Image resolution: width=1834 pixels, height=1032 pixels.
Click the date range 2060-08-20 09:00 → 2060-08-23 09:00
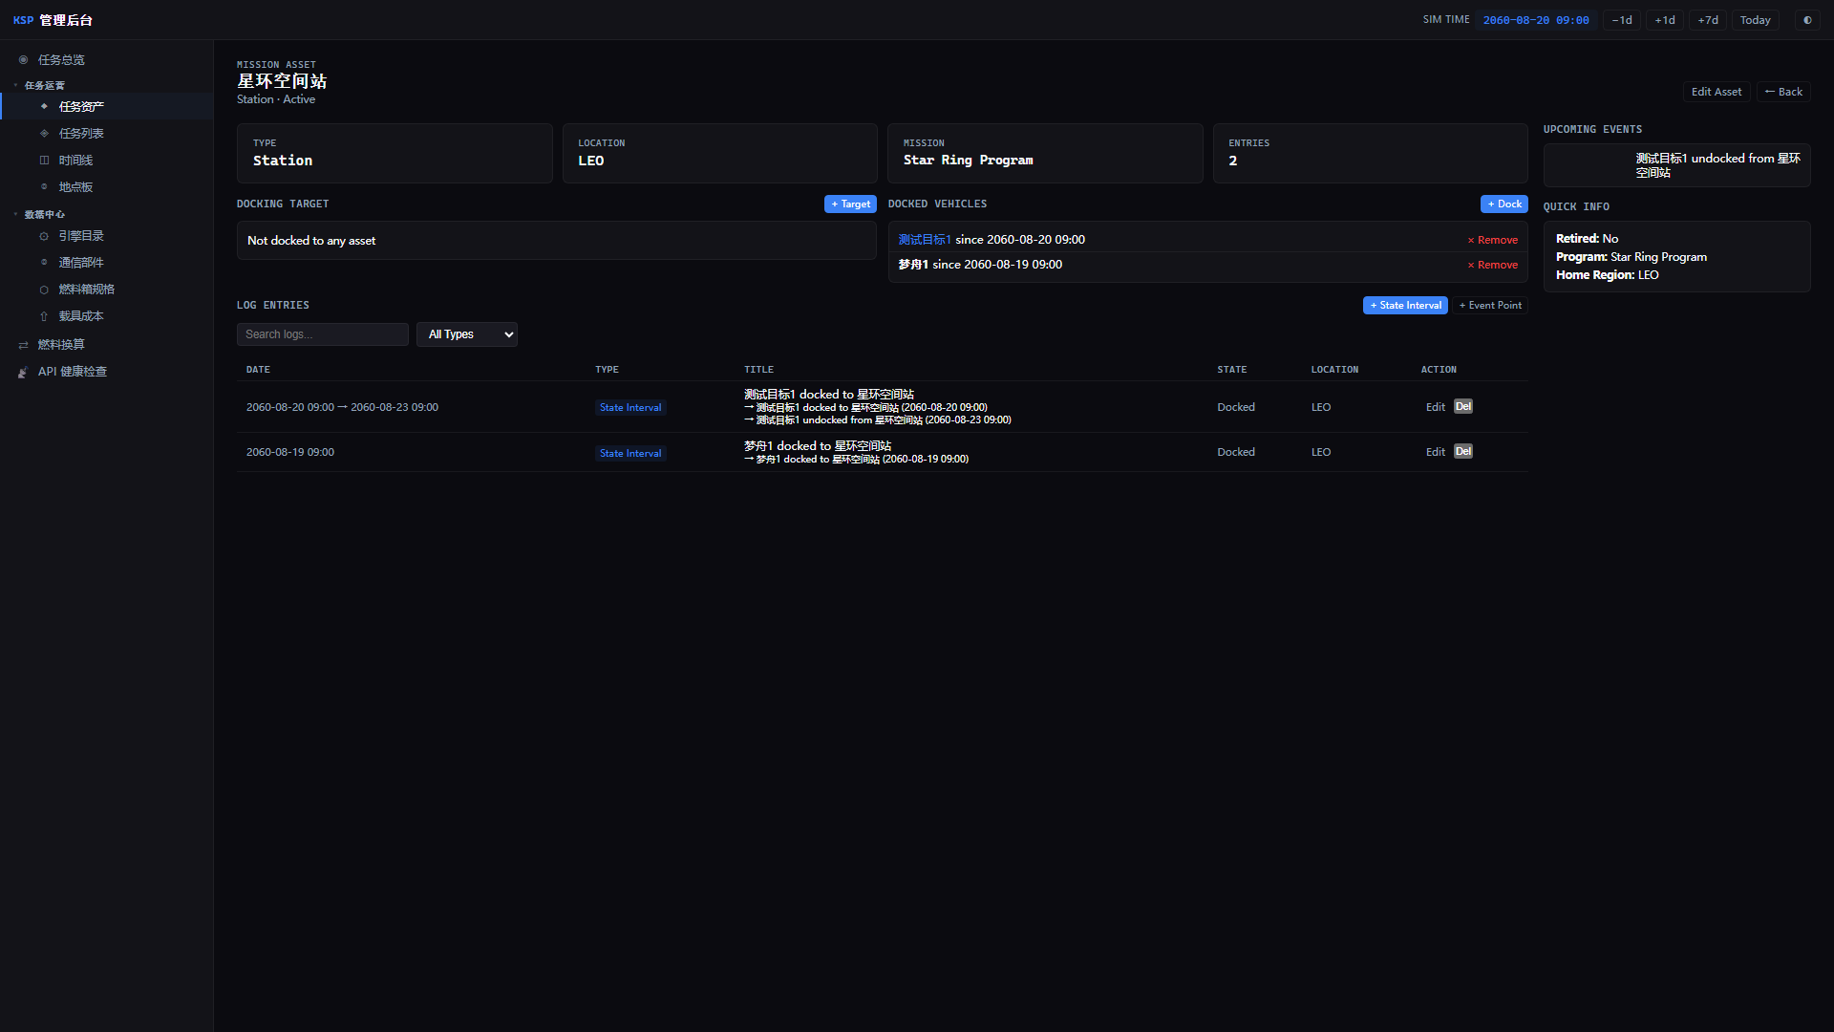(x=342, y=407)
